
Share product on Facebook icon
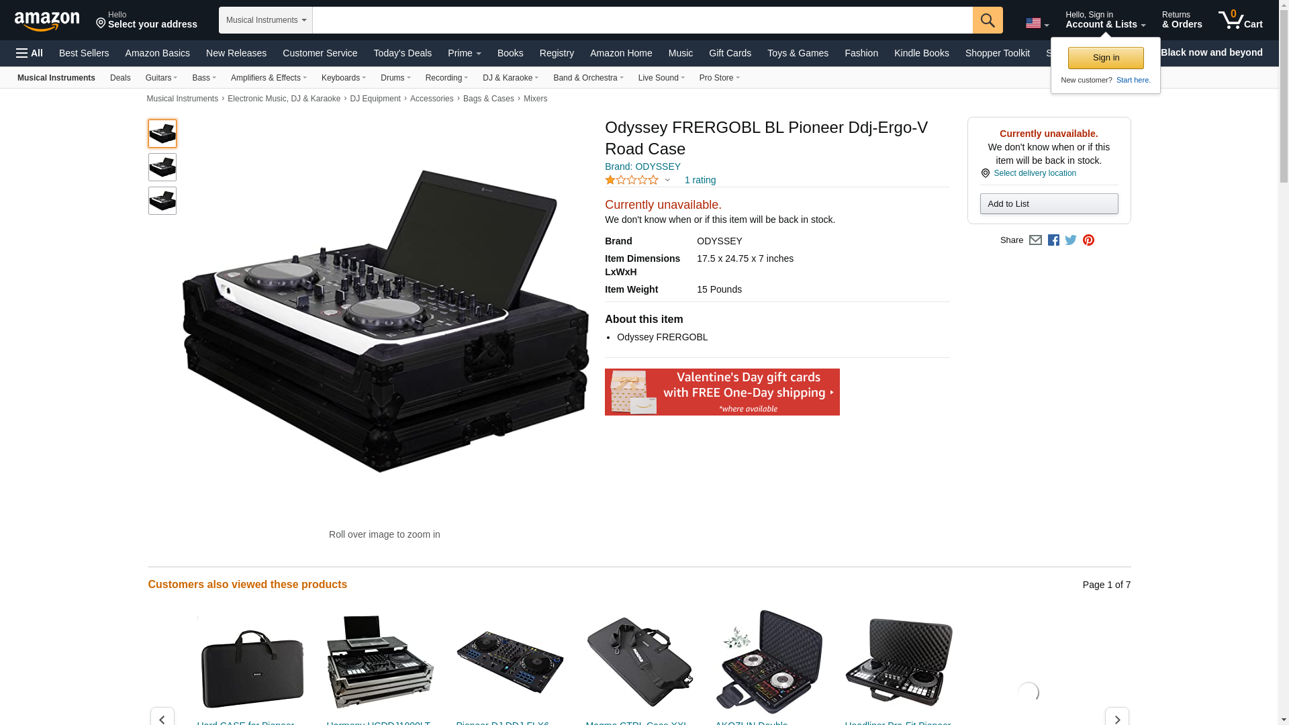pyautogui.click(x=1053, y=240)
